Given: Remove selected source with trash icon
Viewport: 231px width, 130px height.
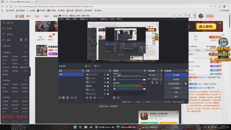Looking at the screenshot, I should point(91,98).
